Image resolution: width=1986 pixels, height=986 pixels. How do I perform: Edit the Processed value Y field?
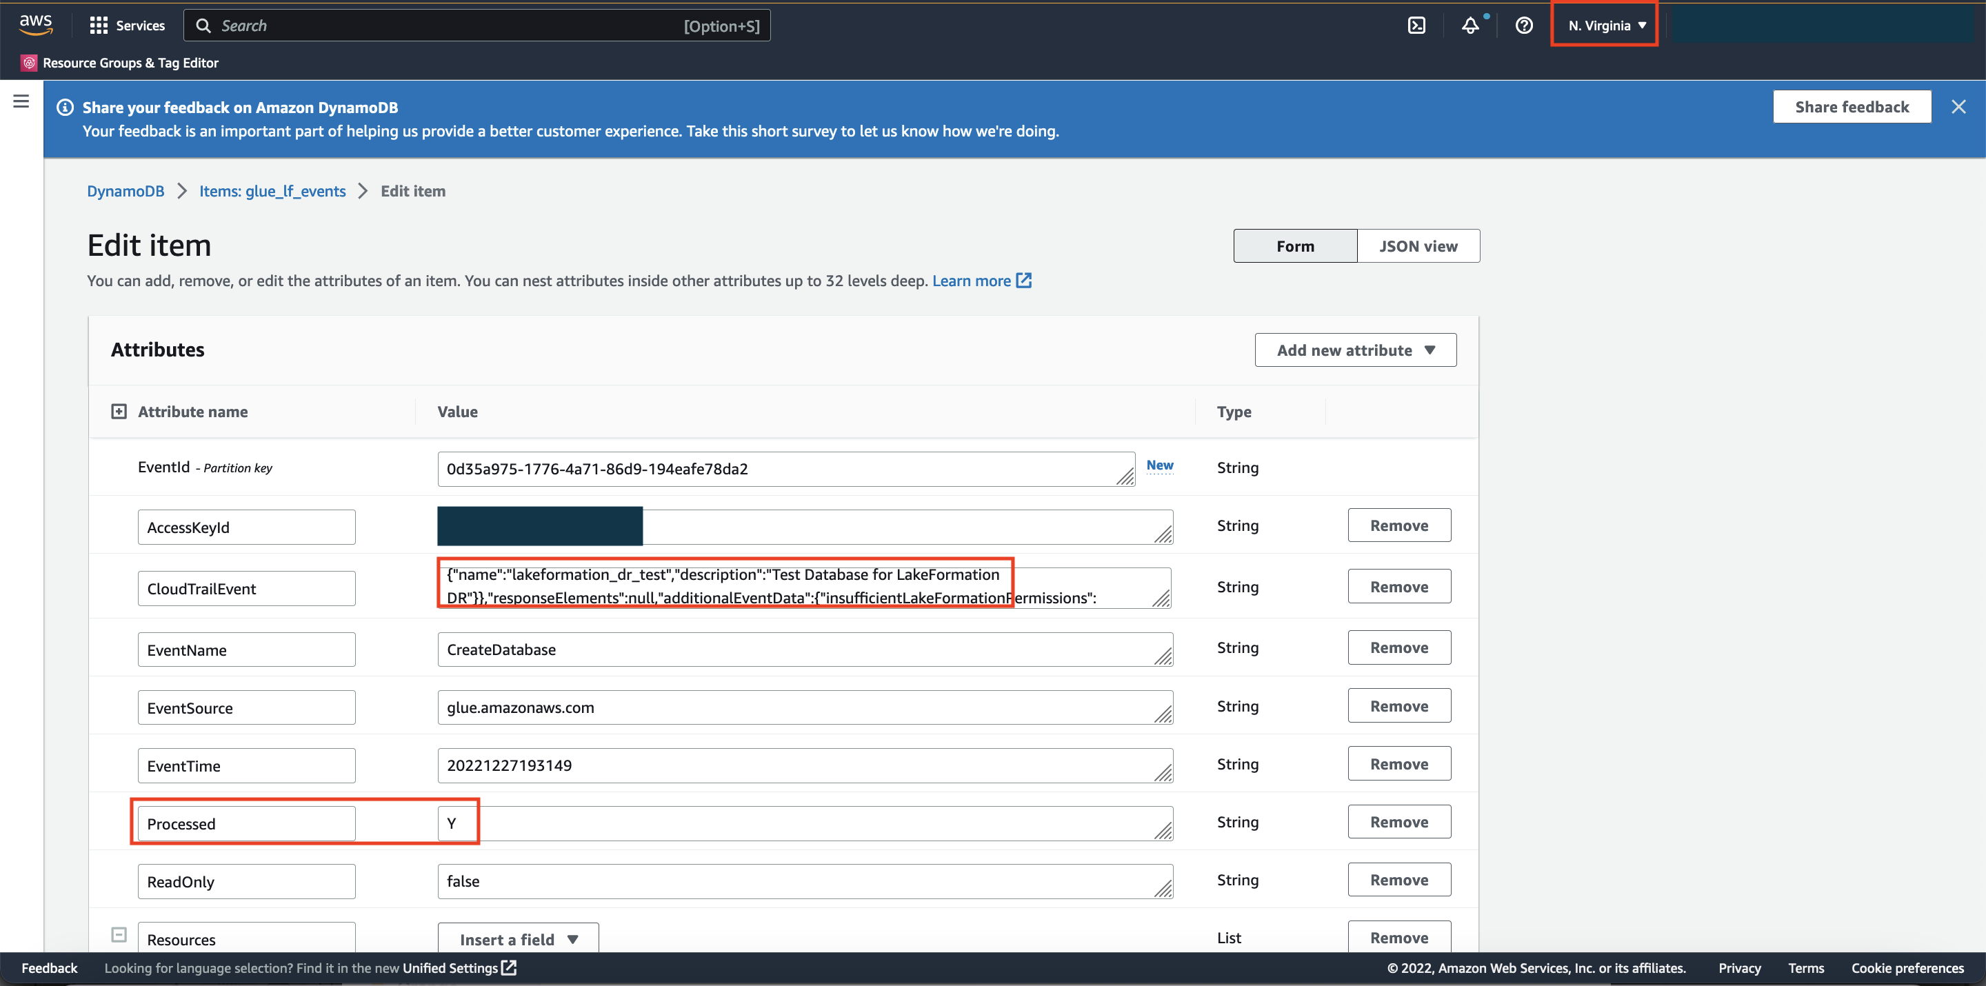pyautogui.click(x=805, y=823)
